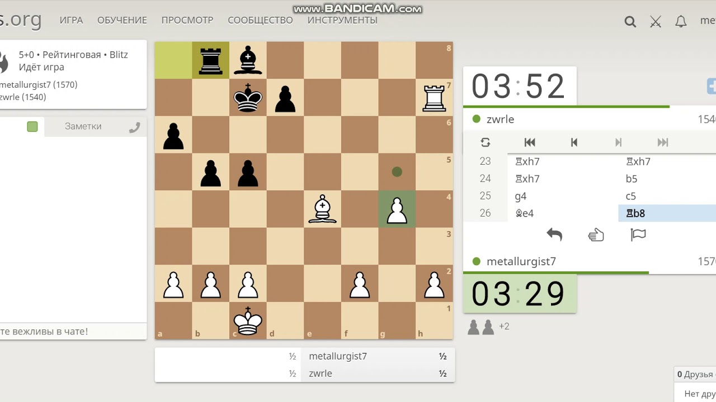Click the white bishop on e4

click(323, 209)
